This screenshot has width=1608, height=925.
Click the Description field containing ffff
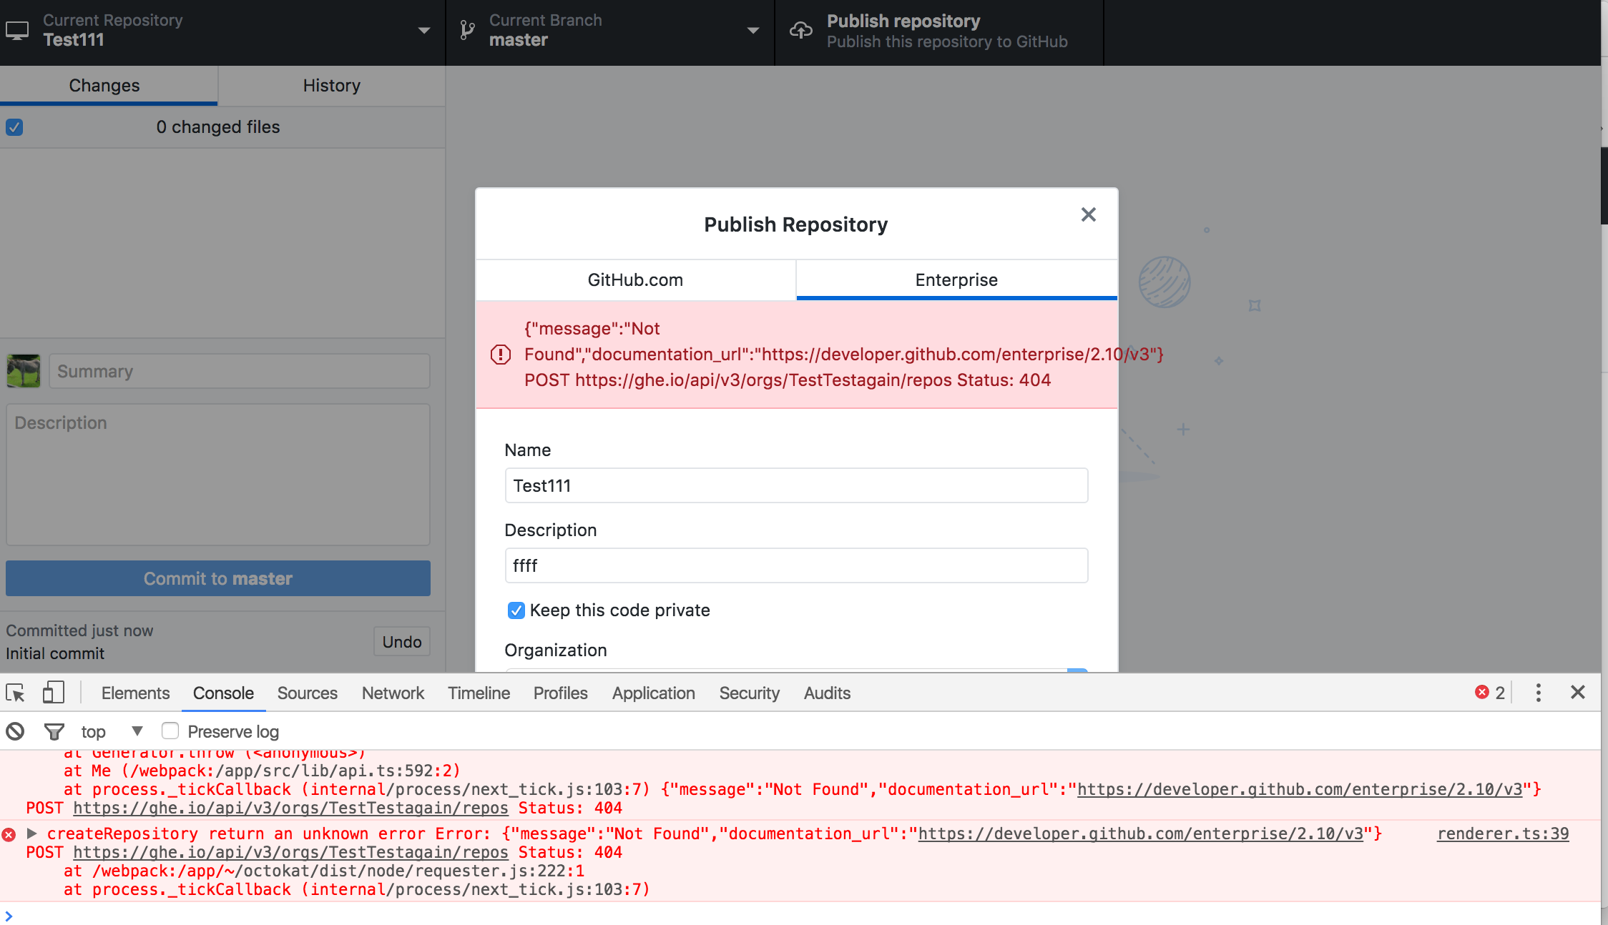(x=796, y=566)
